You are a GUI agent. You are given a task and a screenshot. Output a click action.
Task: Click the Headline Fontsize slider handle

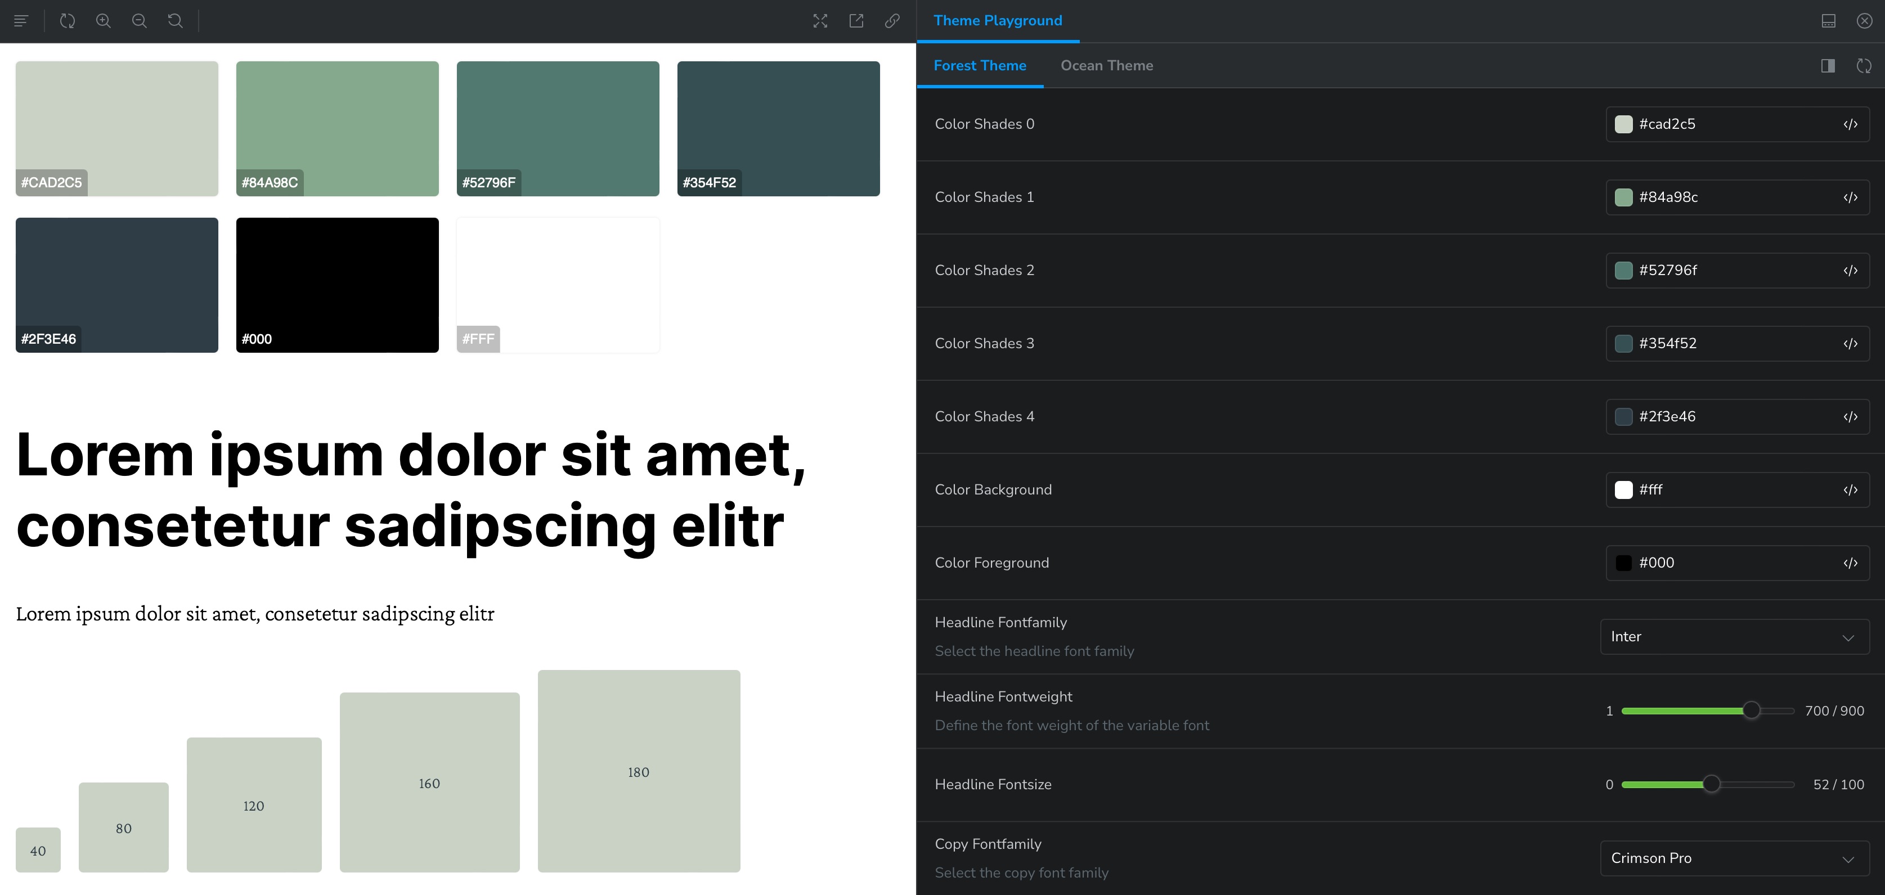1711,785
